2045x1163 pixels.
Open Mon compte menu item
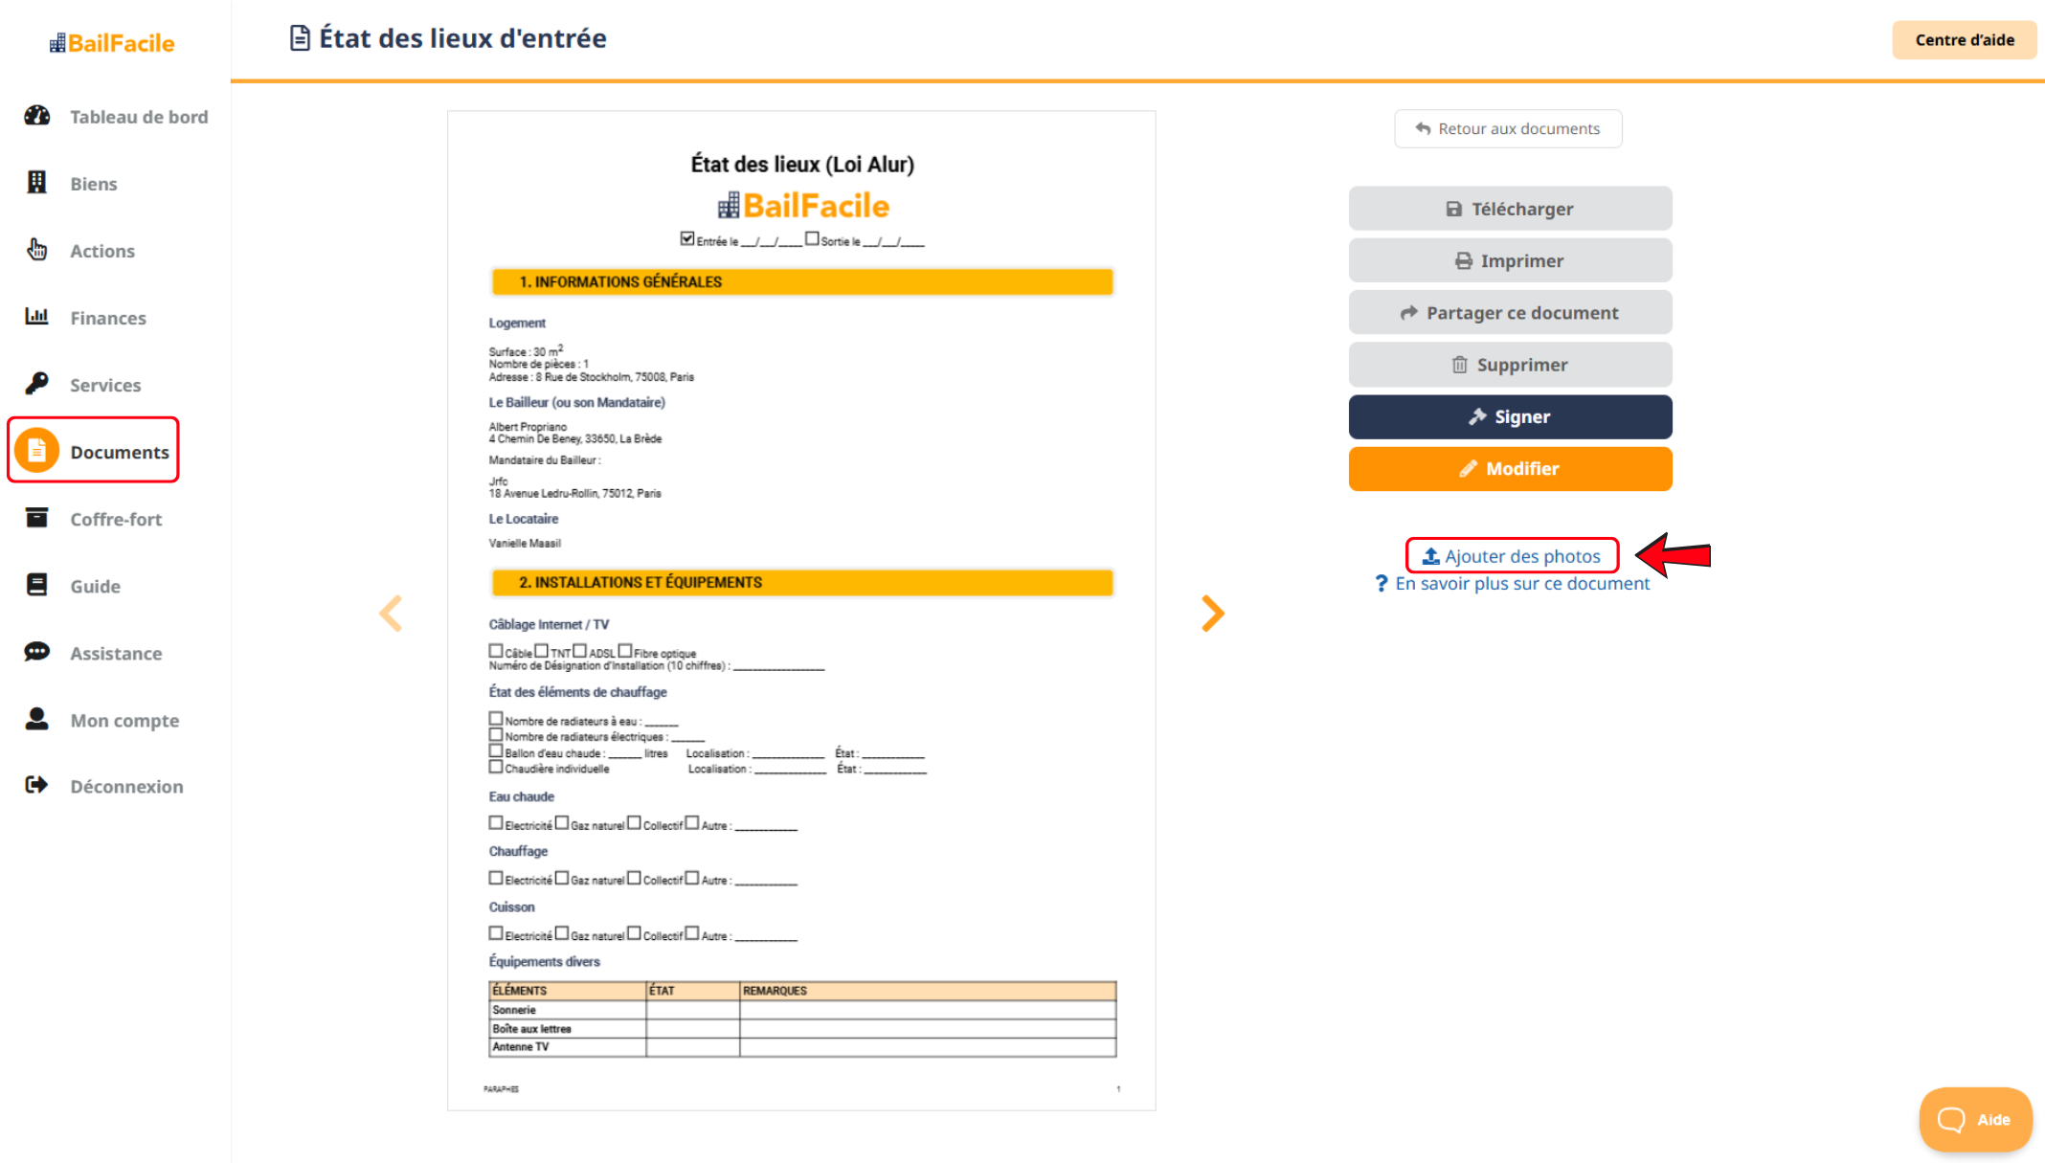pos(124,720)
